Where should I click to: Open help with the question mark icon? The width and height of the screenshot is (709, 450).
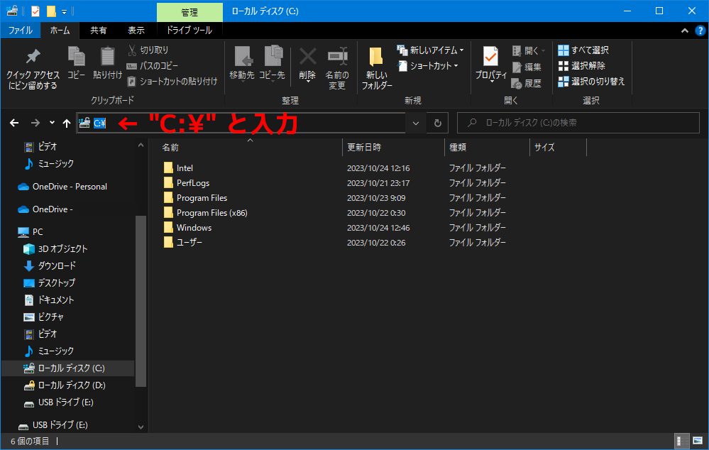(x=700, y=31)
